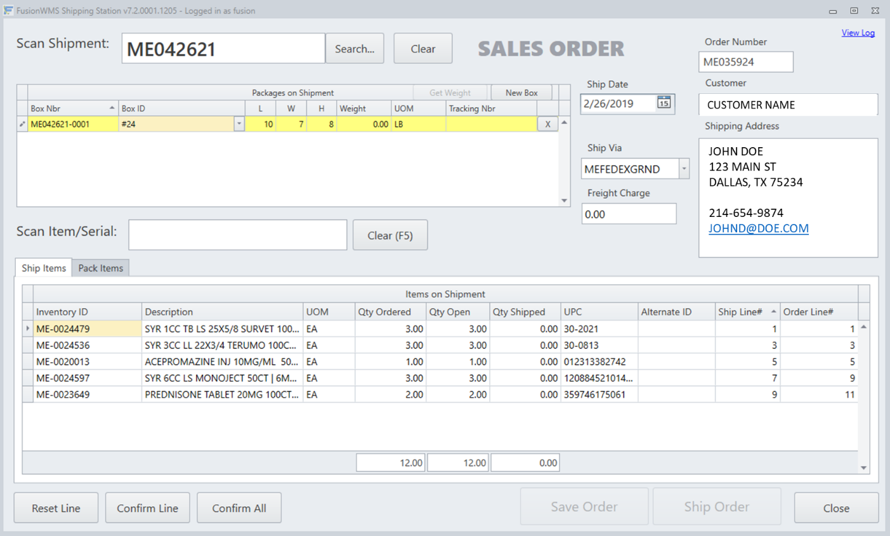Open the Ship Date calendar picker icon
The width and height of the screenshot is (890, 536).
point(664,102)
